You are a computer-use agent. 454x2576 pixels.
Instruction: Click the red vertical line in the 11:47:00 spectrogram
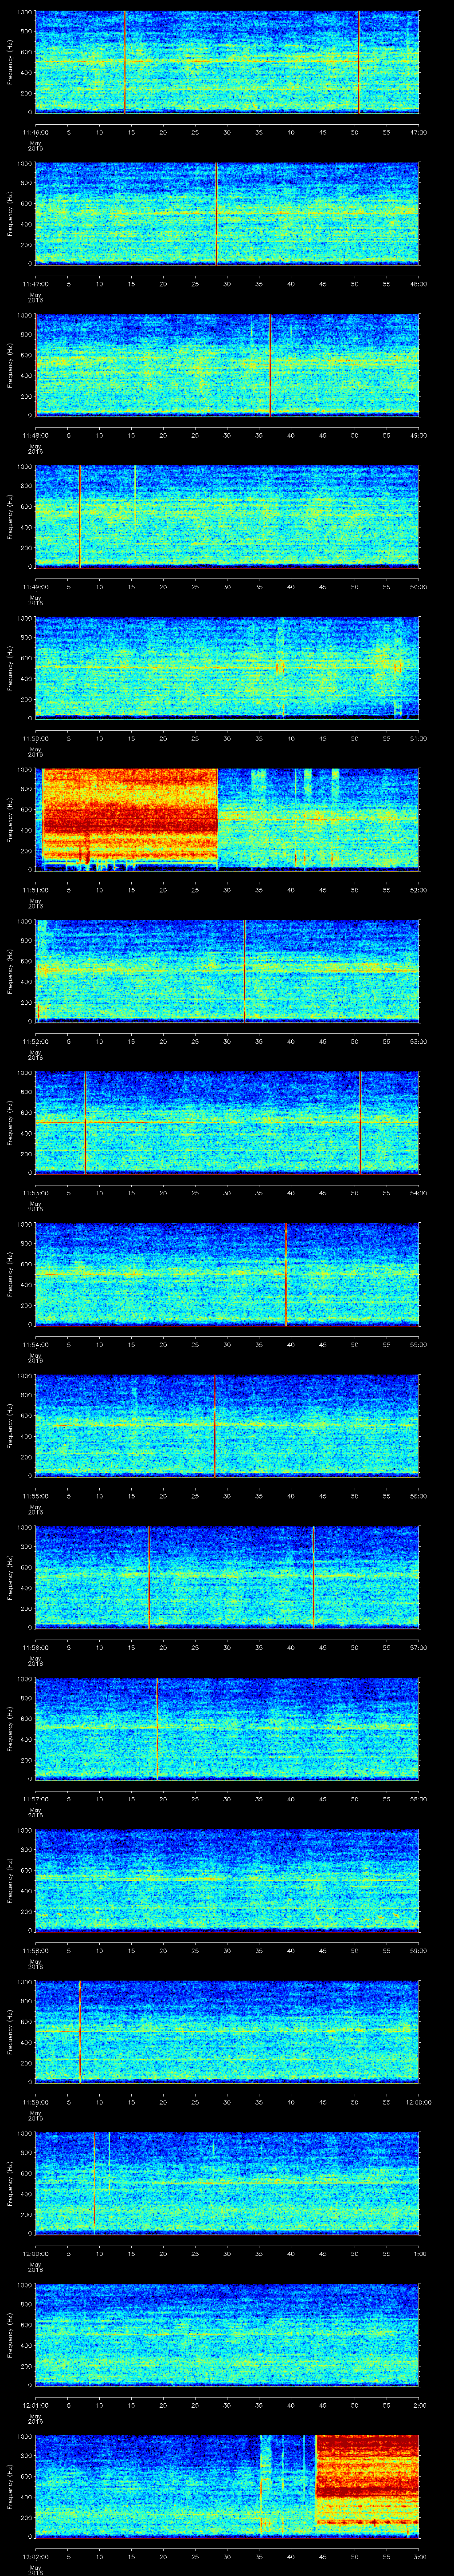pos(216,213)
